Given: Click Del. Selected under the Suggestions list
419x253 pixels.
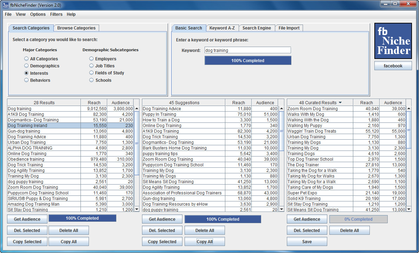Looking at the screenshot, I should click(162, 230).
